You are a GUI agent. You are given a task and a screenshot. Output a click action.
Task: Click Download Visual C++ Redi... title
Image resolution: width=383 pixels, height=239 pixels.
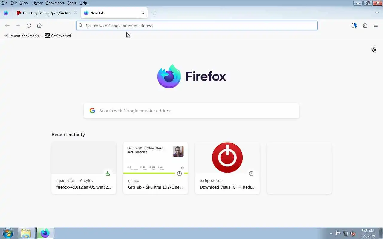tap(227, 187)
